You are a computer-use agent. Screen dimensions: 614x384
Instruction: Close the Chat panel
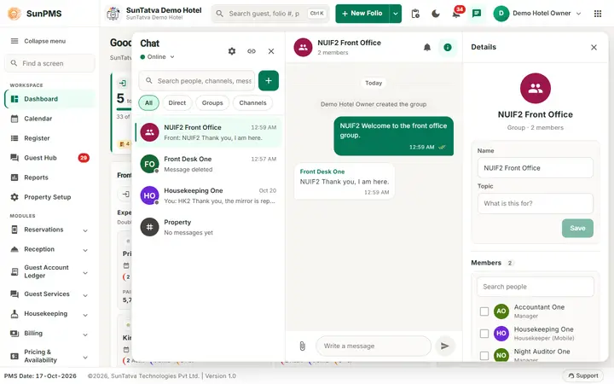271,51
